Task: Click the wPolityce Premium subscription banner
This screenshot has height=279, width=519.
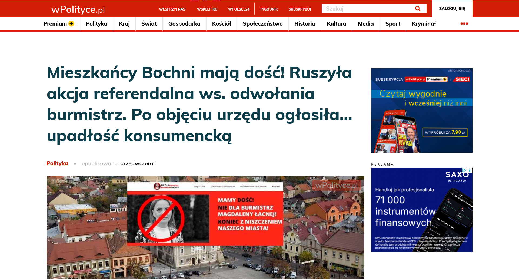Action: (422, 110)
